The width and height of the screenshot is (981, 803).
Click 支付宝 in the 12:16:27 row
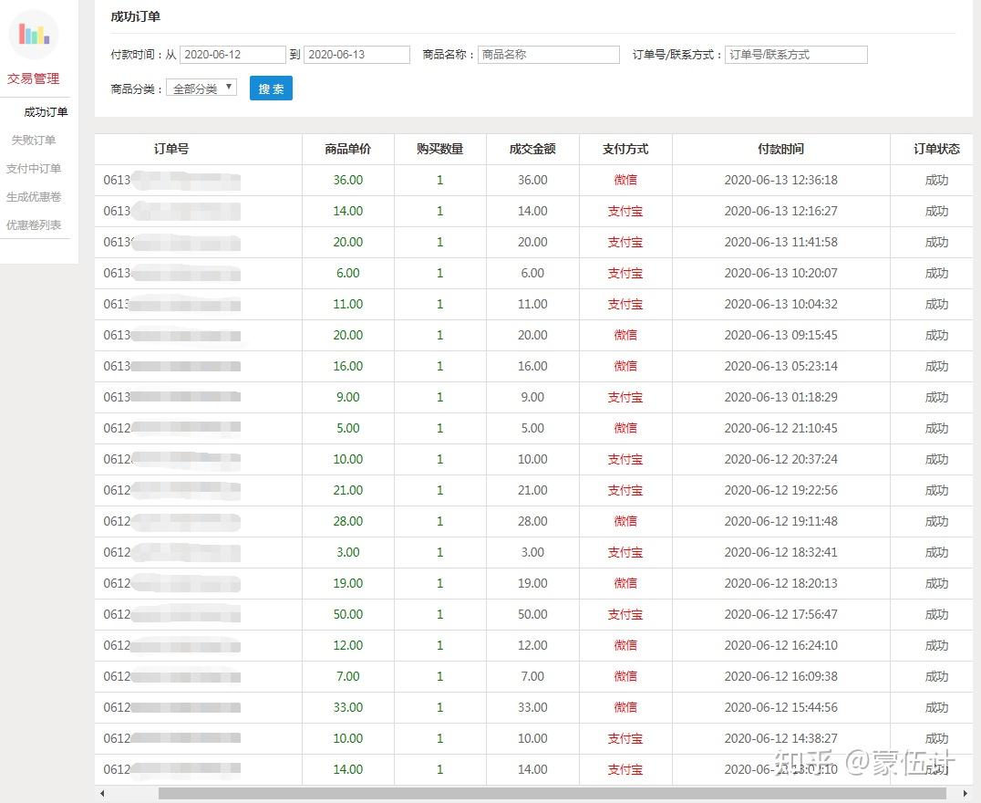click(625, 211)
